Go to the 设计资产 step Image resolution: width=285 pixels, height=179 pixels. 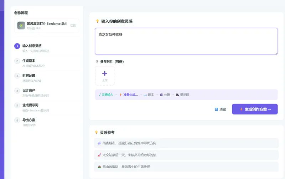[29, 91]
